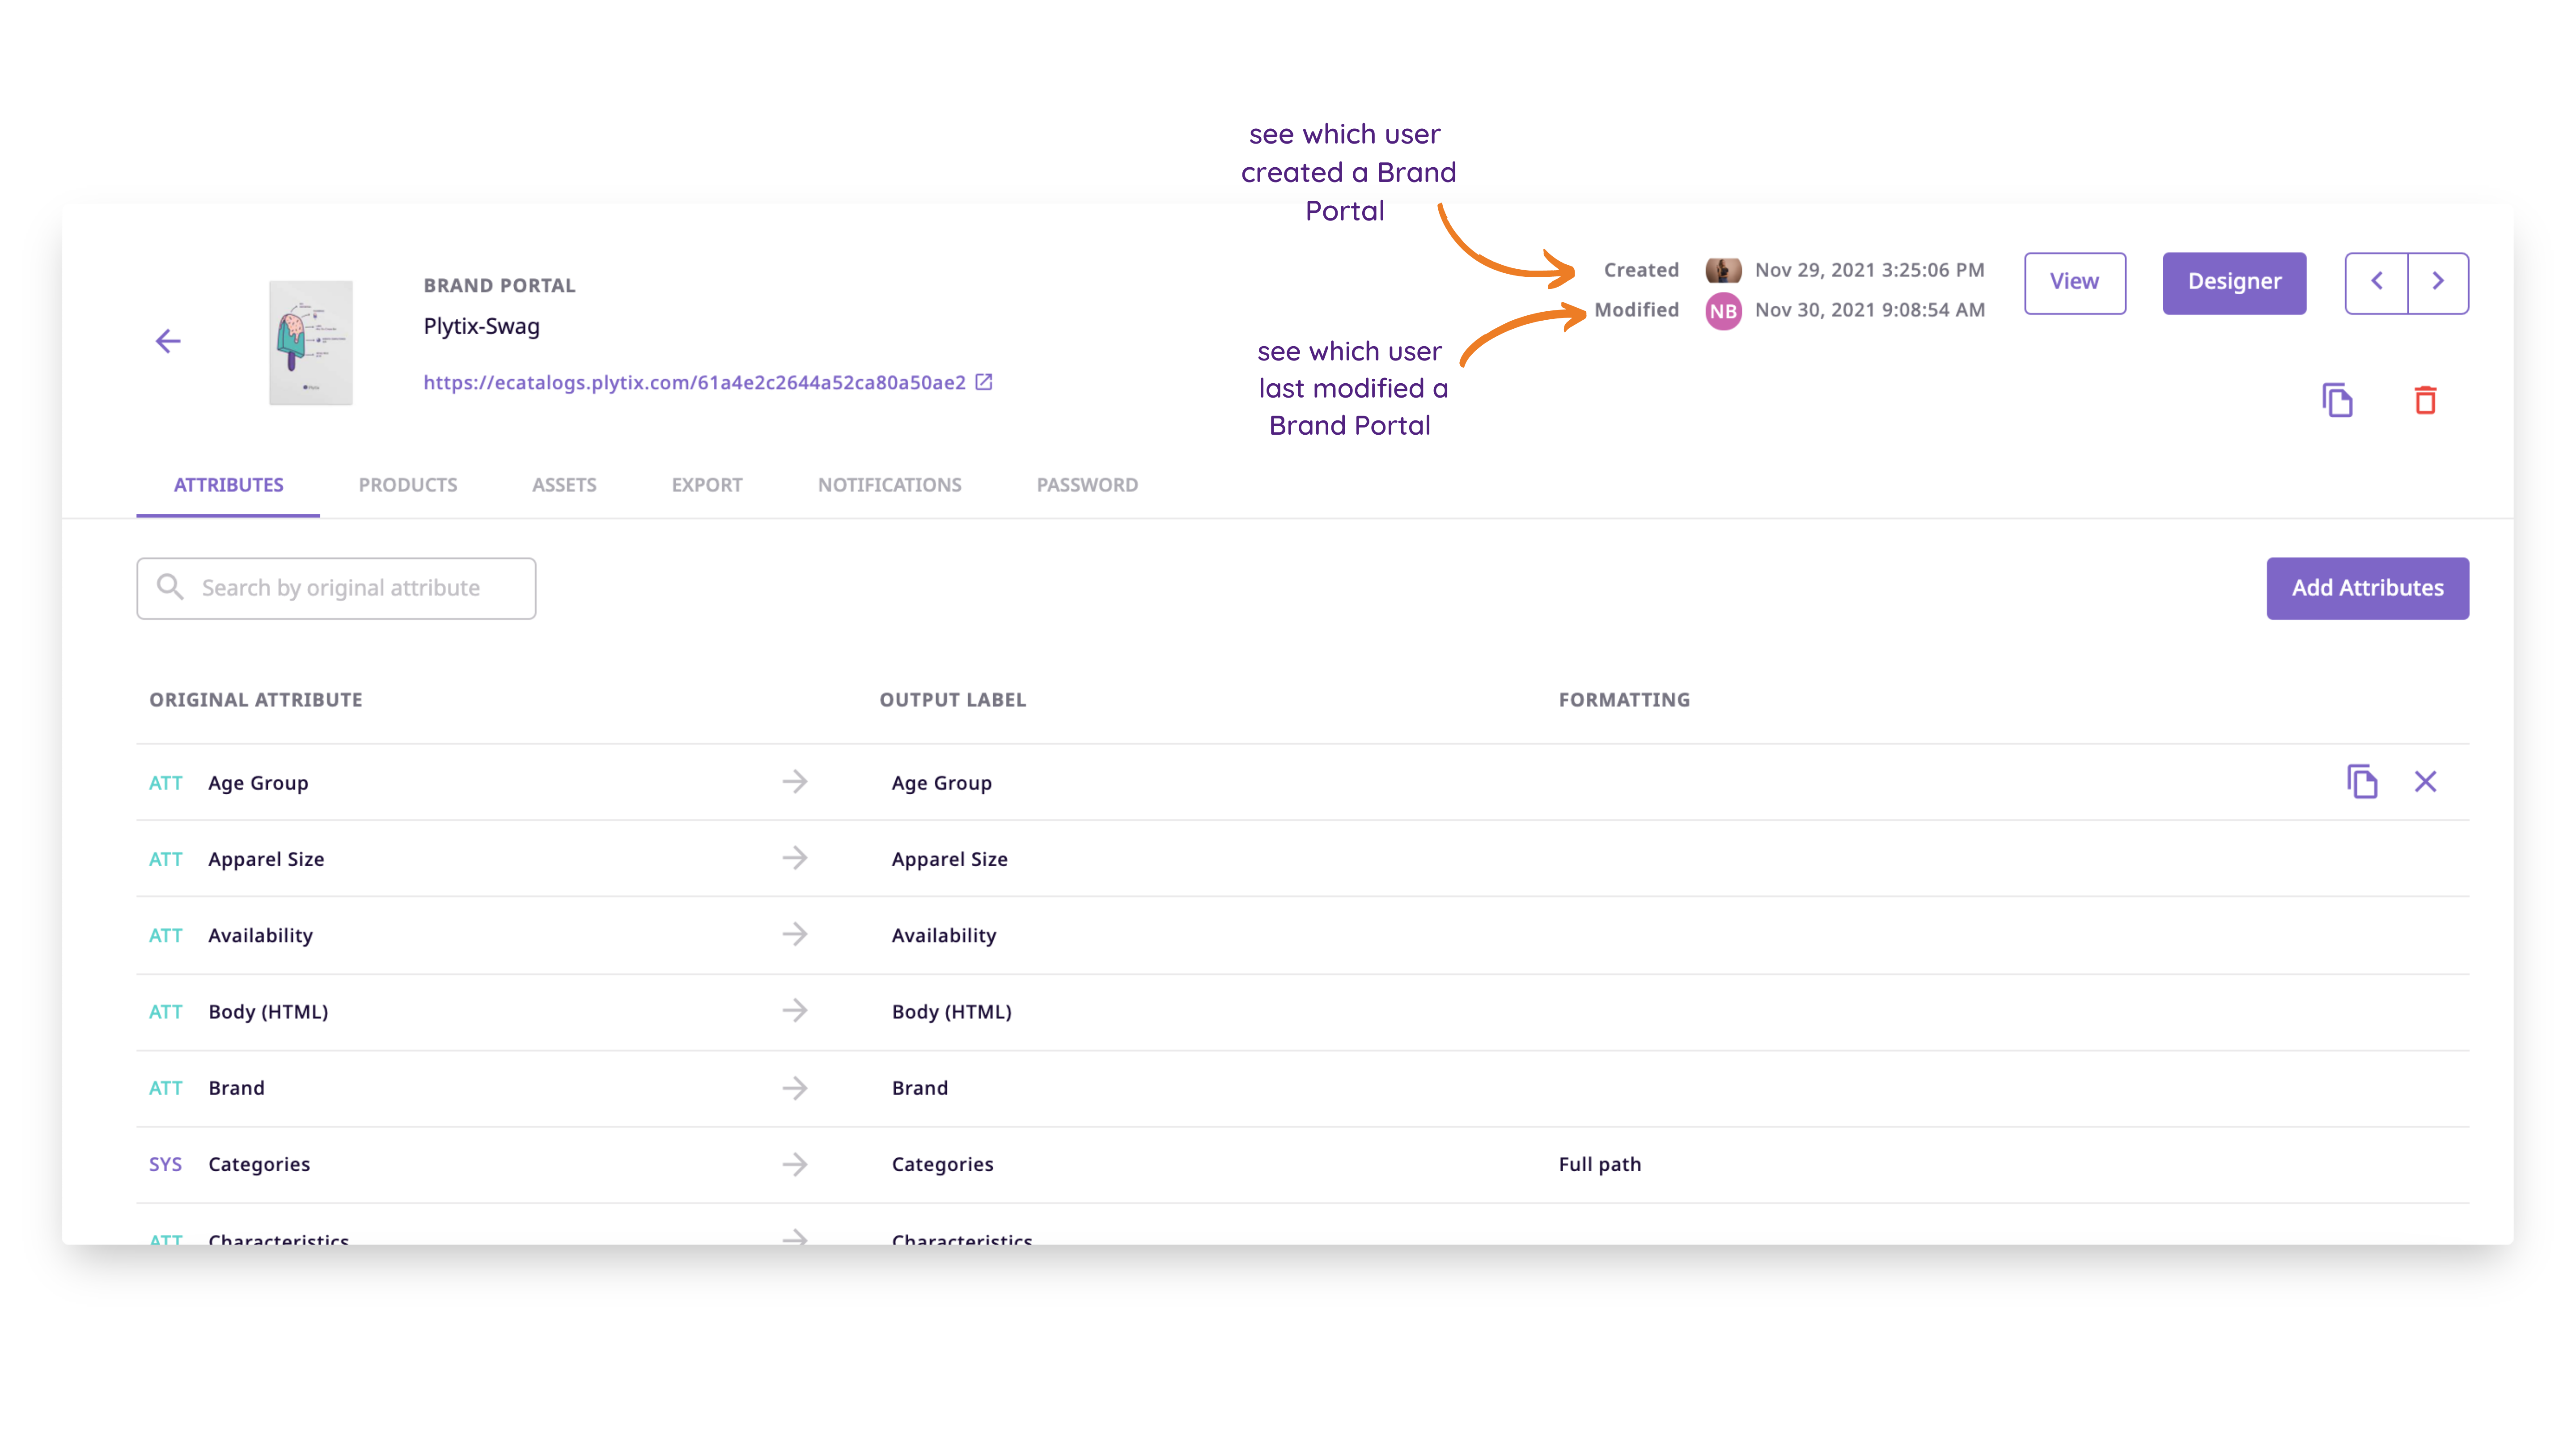Viewport: 2576px width, 1449px height.
Task: Click the Full path formatting value for Categories
Action: pyautogui.click(x=1600, y=1164)
